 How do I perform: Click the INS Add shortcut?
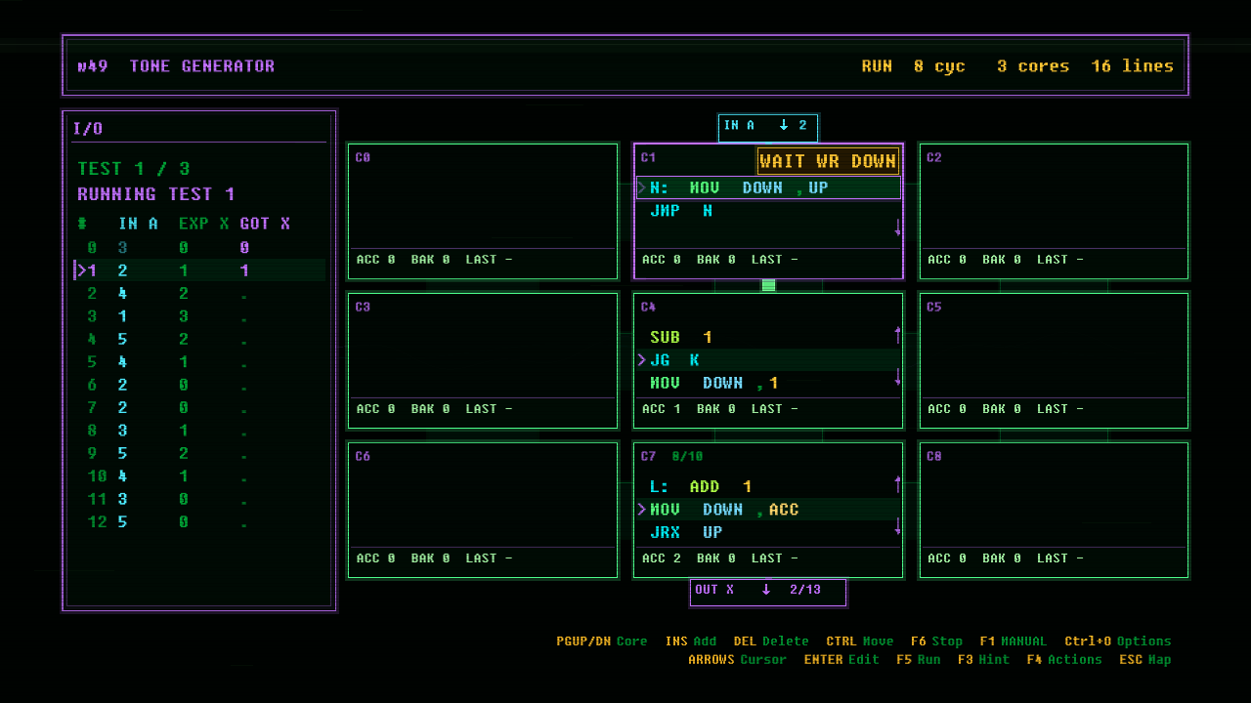(690, 641)
